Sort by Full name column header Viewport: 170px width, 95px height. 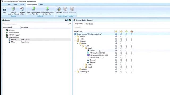point(46,28)
